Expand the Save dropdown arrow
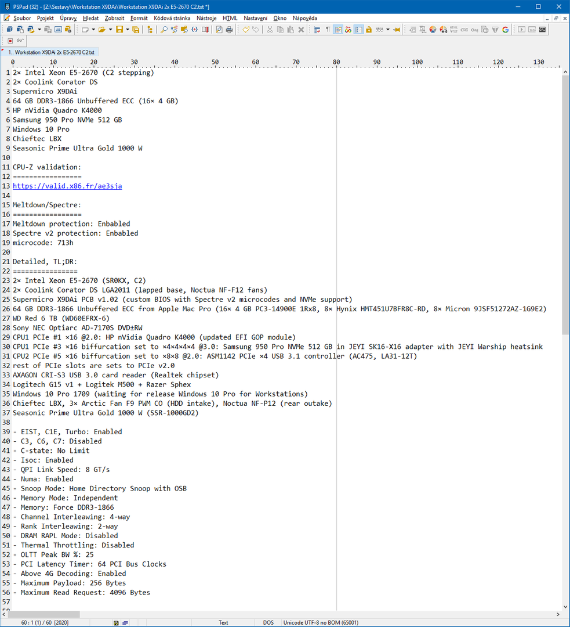This screenshot has height=627, width=570. point(128,30)
